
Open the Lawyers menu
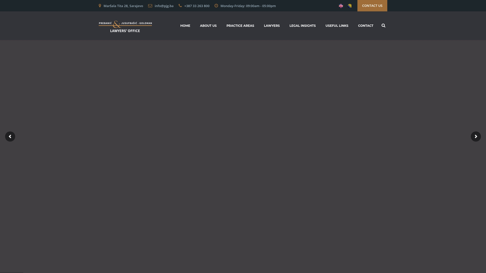click(x=272, y=26)
